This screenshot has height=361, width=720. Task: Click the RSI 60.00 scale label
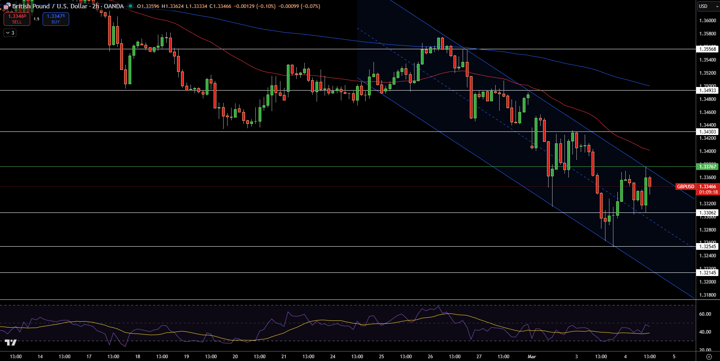pyautogui.click(x=705, y=314)
